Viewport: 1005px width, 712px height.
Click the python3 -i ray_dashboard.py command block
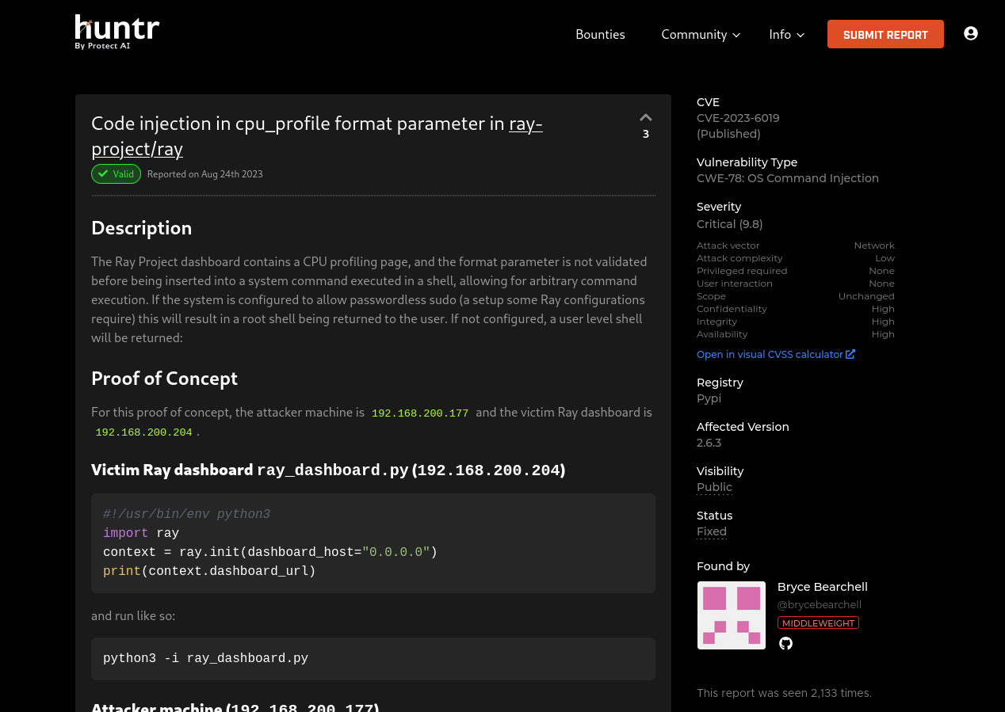373,659
